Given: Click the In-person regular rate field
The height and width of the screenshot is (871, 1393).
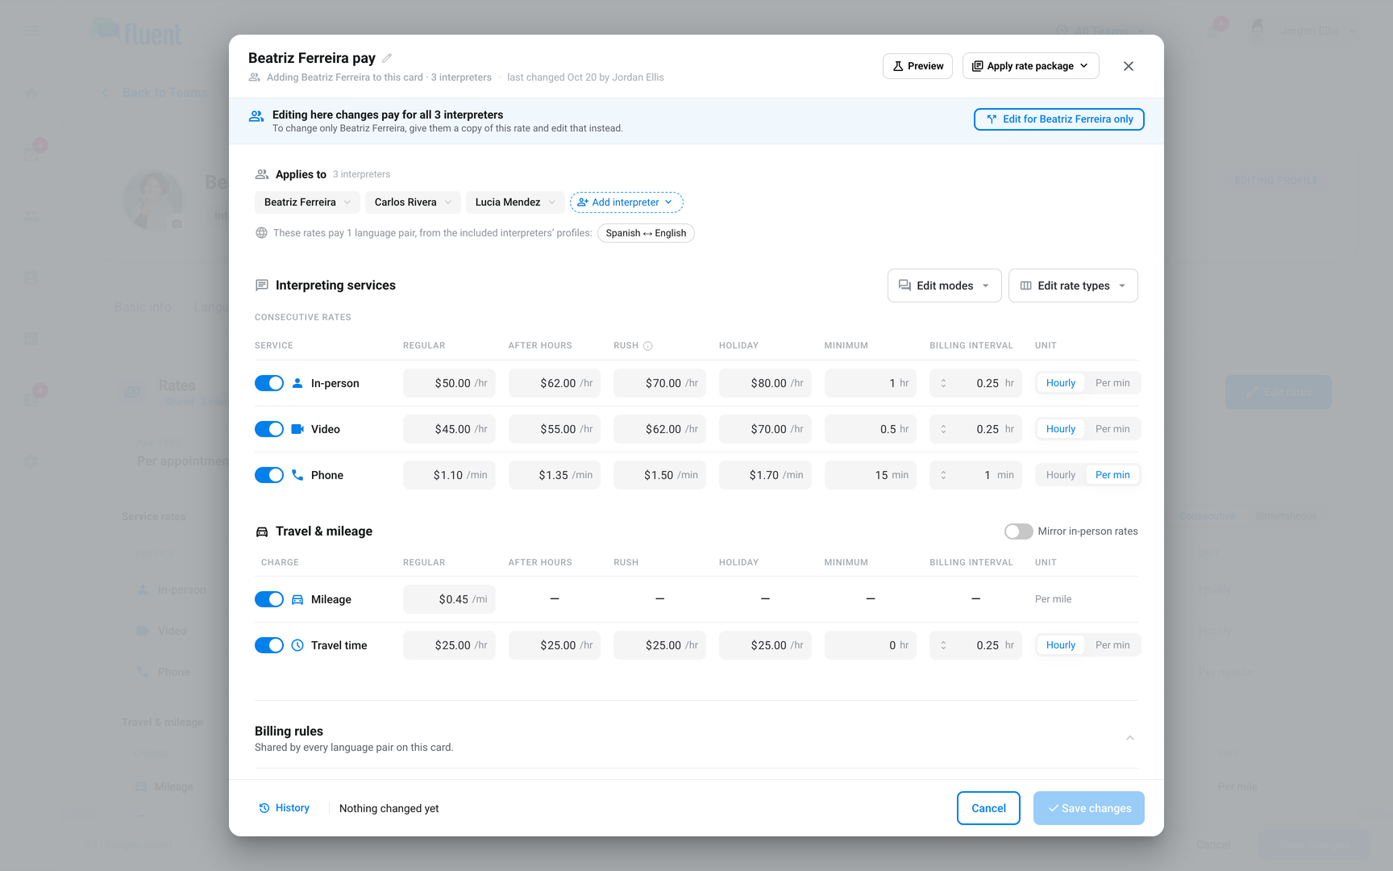Looking at the screenshot, I should click(449, 383).
